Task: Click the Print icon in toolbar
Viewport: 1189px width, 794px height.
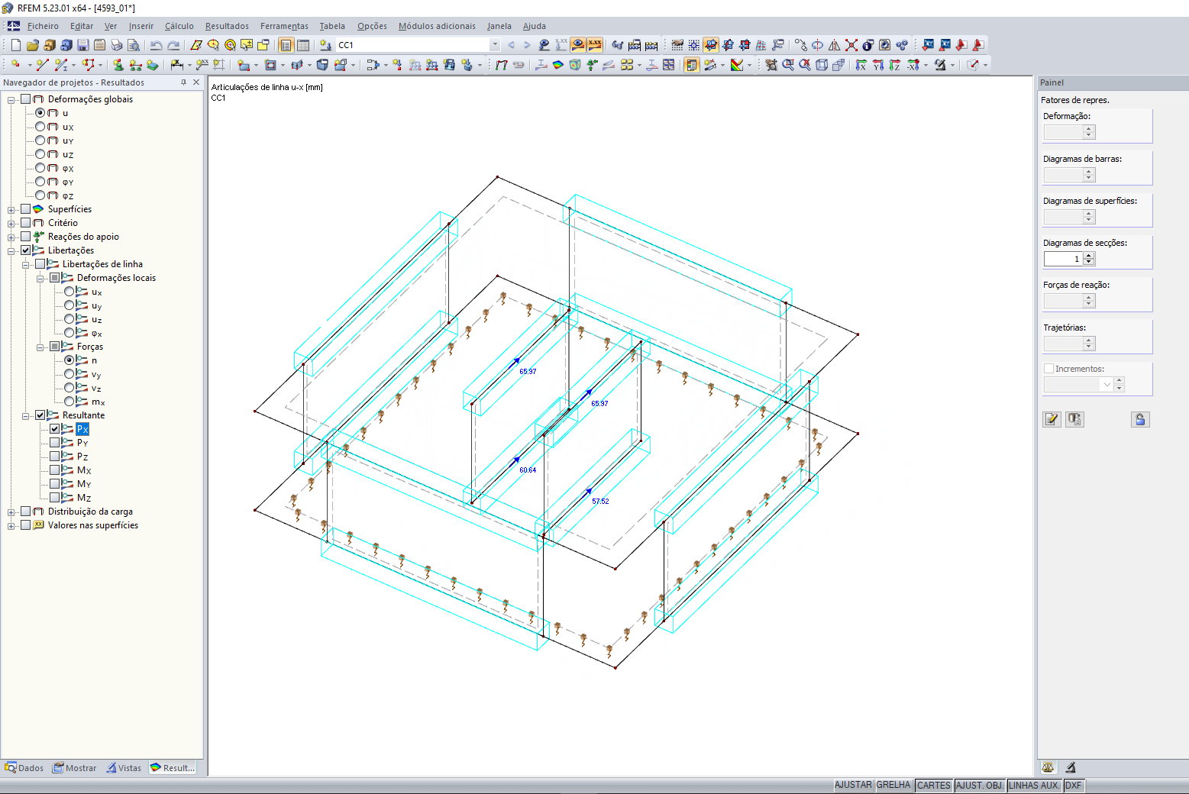Action: (x=116, y=45)
